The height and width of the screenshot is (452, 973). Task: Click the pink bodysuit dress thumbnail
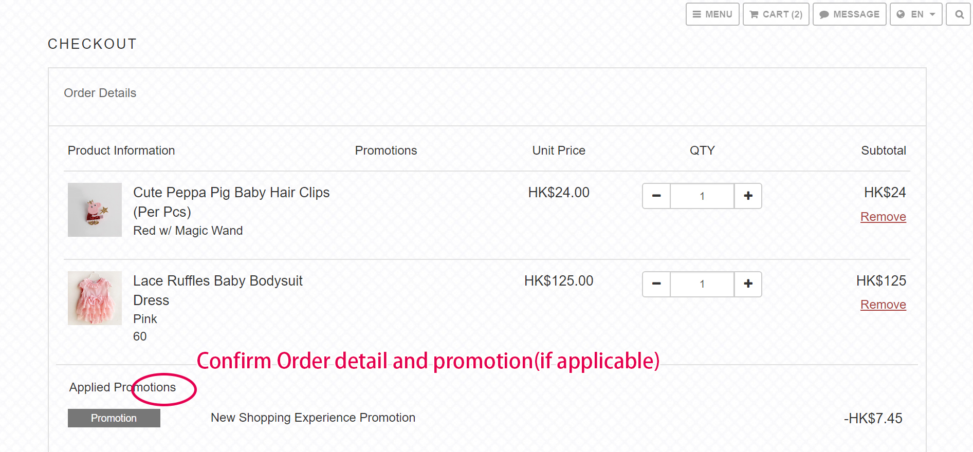coord(95,298)
